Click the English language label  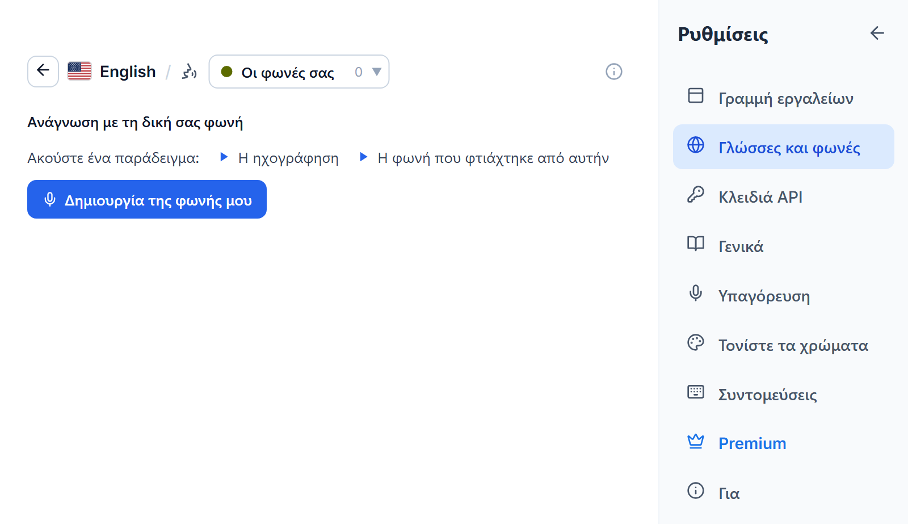128,72
